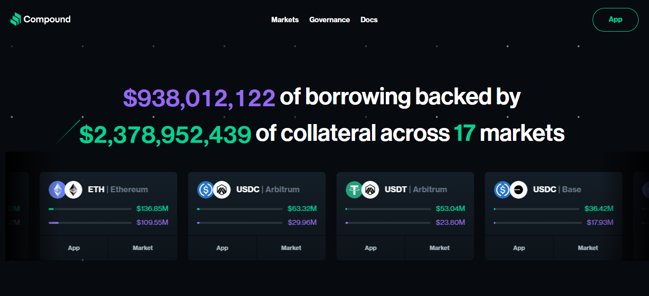View Market details for USDC Arbitrum
649x296 pixels.
tap(291, 248)
